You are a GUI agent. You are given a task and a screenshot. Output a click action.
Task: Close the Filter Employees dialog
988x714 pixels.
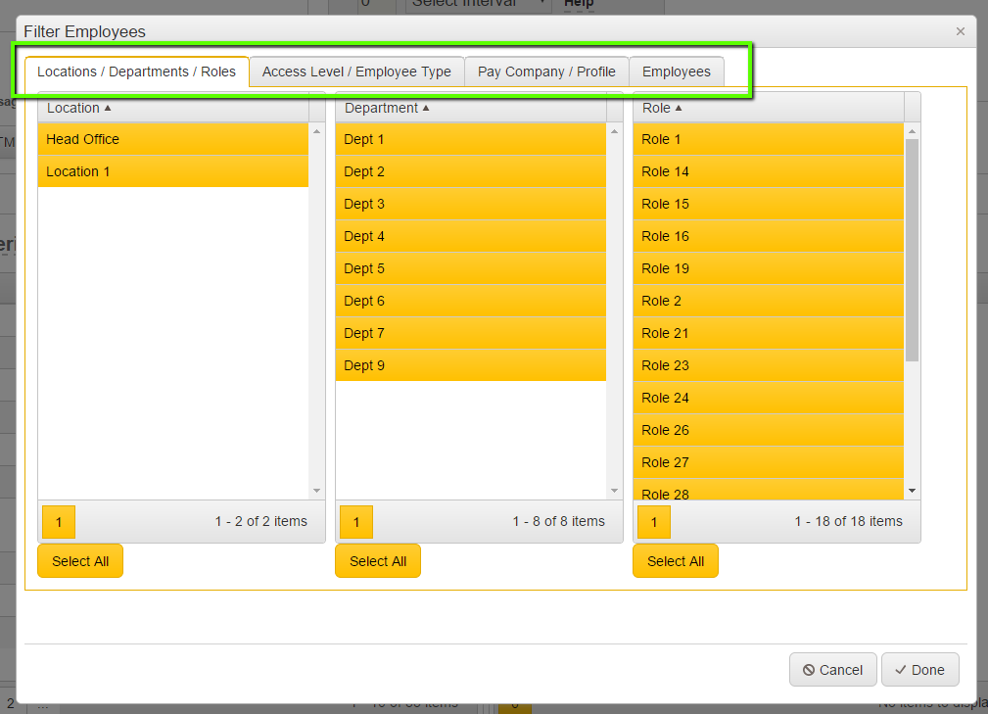click(x=960, y=31)
